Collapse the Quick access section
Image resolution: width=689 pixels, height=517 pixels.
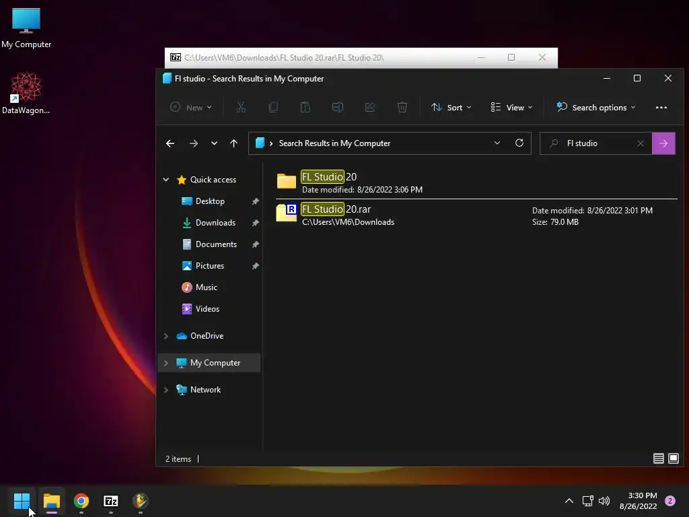[x=166, y=179]
